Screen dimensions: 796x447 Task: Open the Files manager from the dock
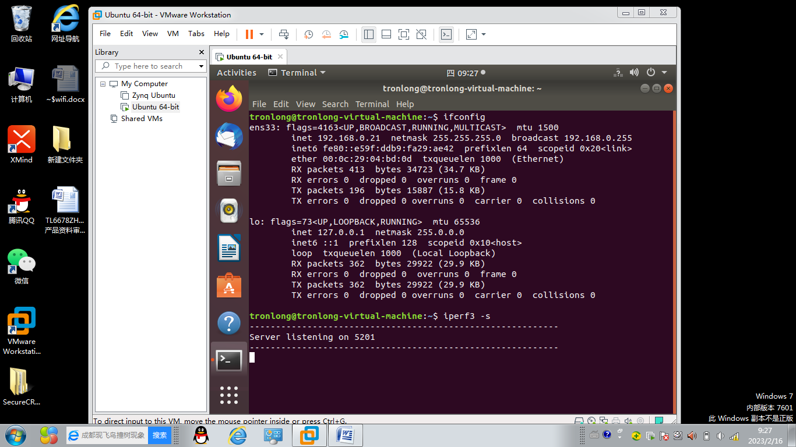tap(229, 173)
